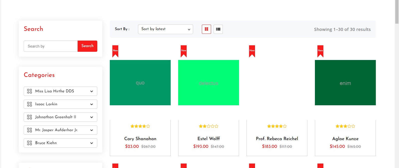
Task: Click the crossed-out $162.00 price
Action: [354, 147]
